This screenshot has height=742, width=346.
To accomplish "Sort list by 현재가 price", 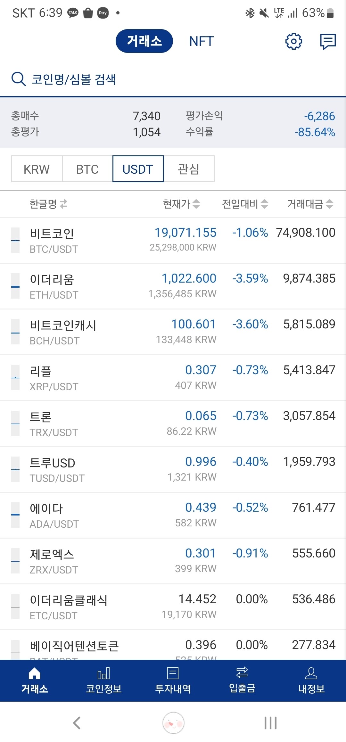I will (x=181, y=204).
